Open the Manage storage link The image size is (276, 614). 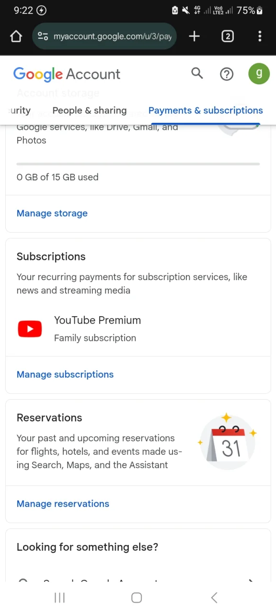pyautogui.click(x=52, y=213)
